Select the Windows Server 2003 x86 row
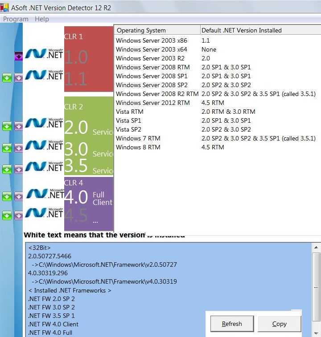The height and width of the screenshot is (337, 321). point(217,40)
